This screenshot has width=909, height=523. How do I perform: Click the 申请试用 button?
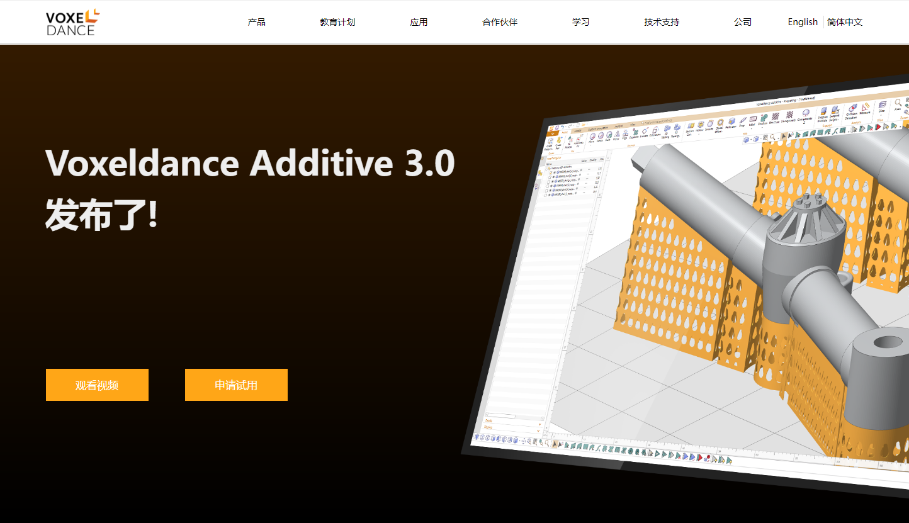(x=236, y=385)
